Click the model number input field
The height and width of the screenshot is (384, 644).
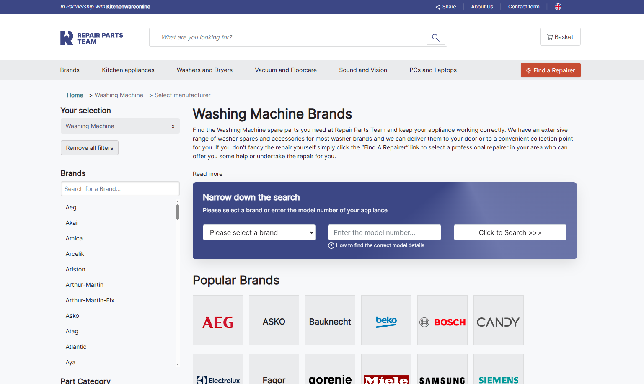[x=385, y=232]
